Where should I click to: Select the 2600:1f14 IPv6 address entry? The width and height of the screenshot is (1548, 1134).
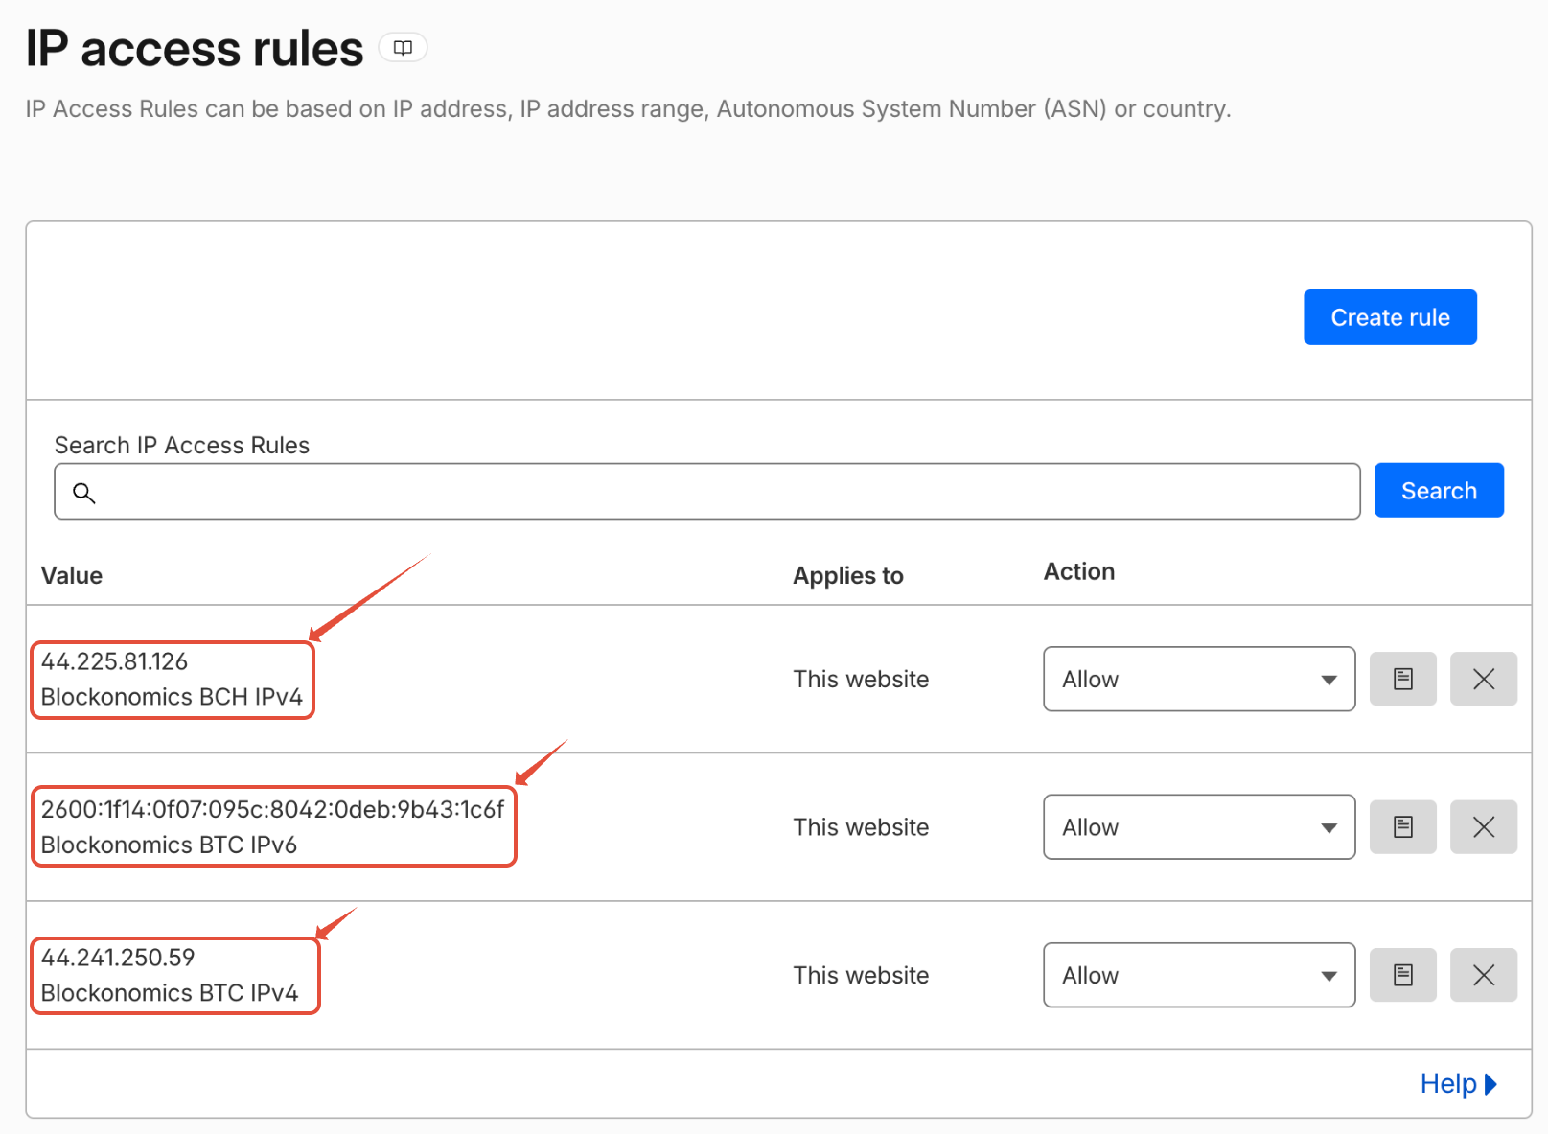tap(272, 809)
